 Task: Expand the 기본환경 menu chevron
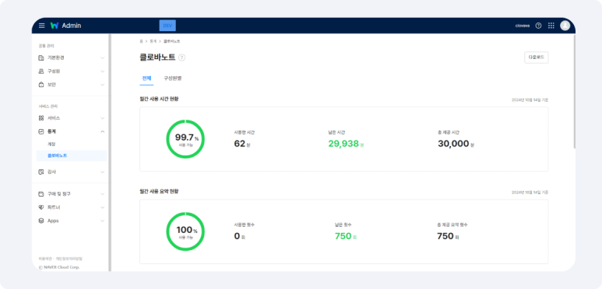(103, 57)
